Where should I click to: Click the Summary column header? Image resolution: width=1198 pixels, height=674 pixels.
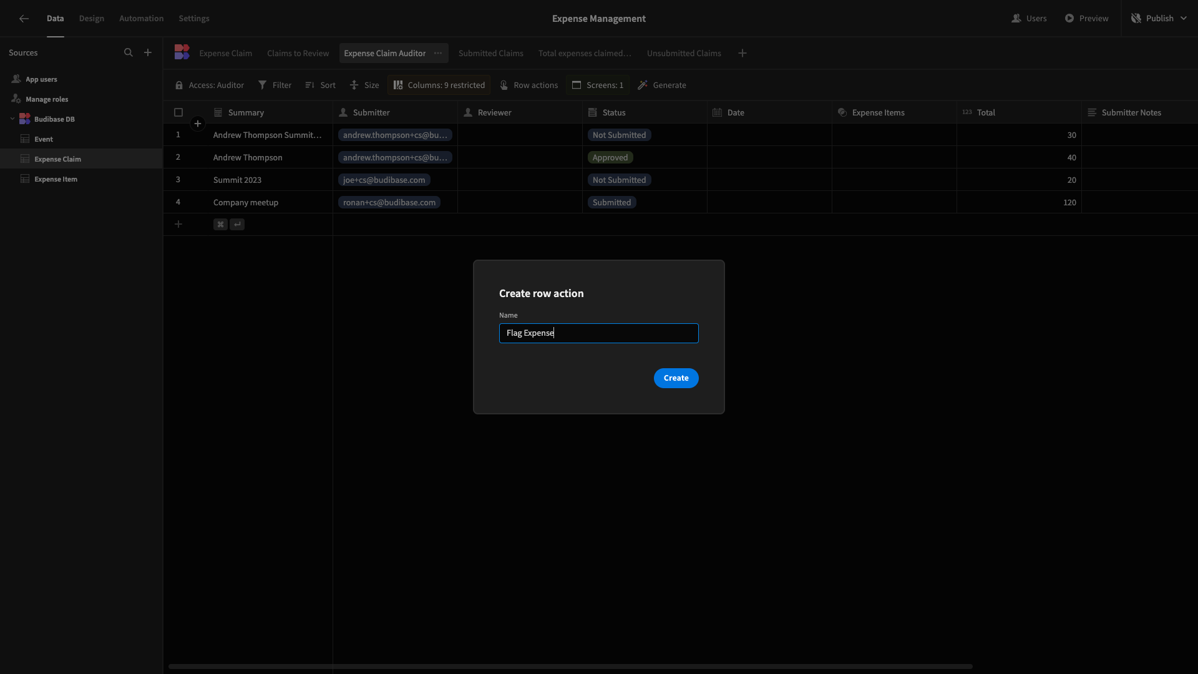coord(270,113)
